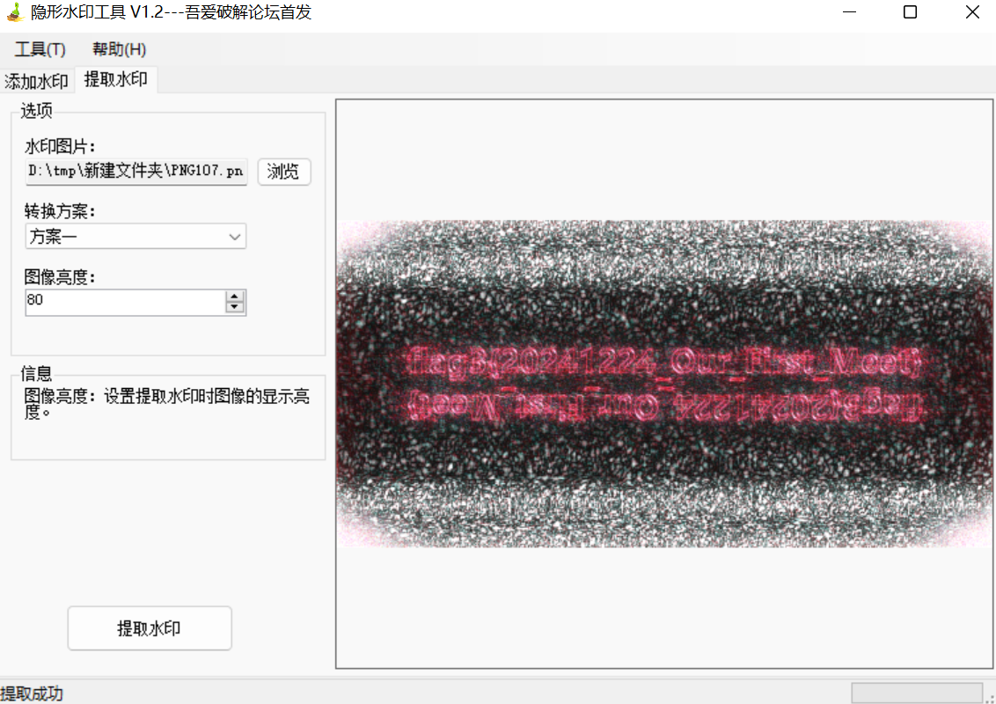Click the resize grip at window corner
Viewport: 996px width, 704px height.
point(989,697)
